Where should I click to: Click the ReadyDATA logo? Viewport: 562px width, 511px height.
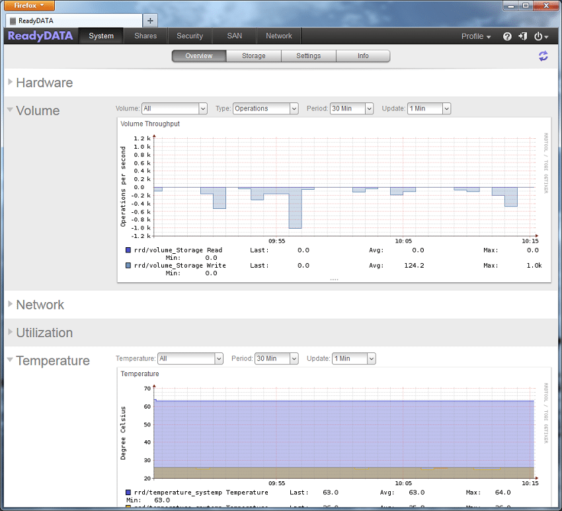40,36
